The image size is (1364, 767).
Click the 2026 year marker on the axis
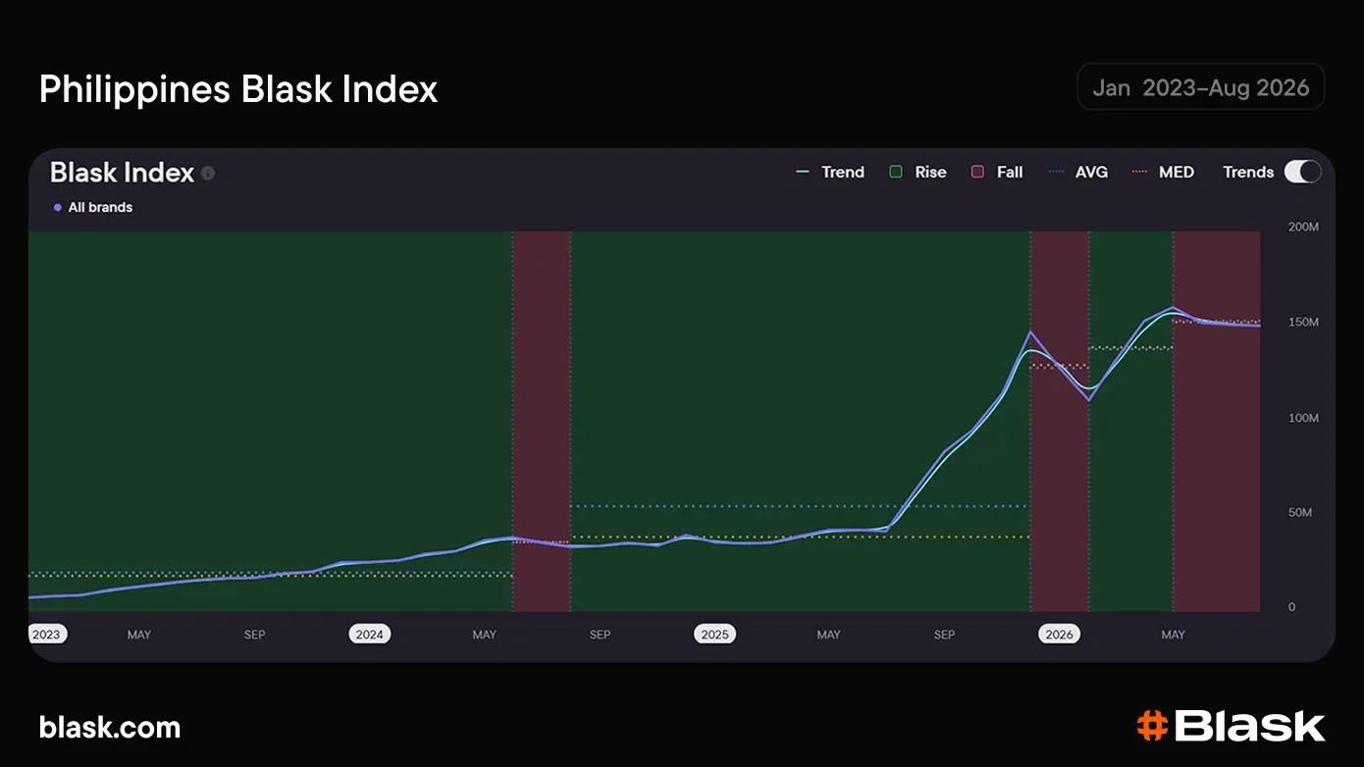pos(1060,635)
